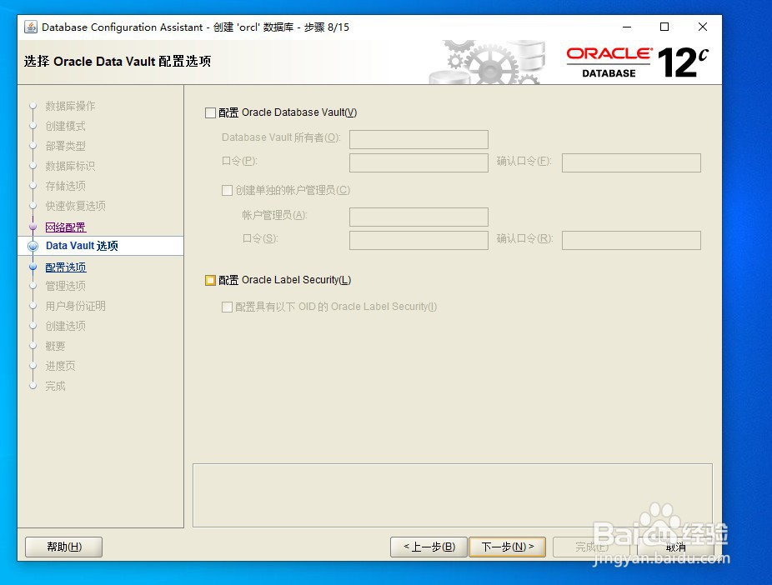
Task: Click the 帐户管理员(A) input field
Action: (419, 217)
